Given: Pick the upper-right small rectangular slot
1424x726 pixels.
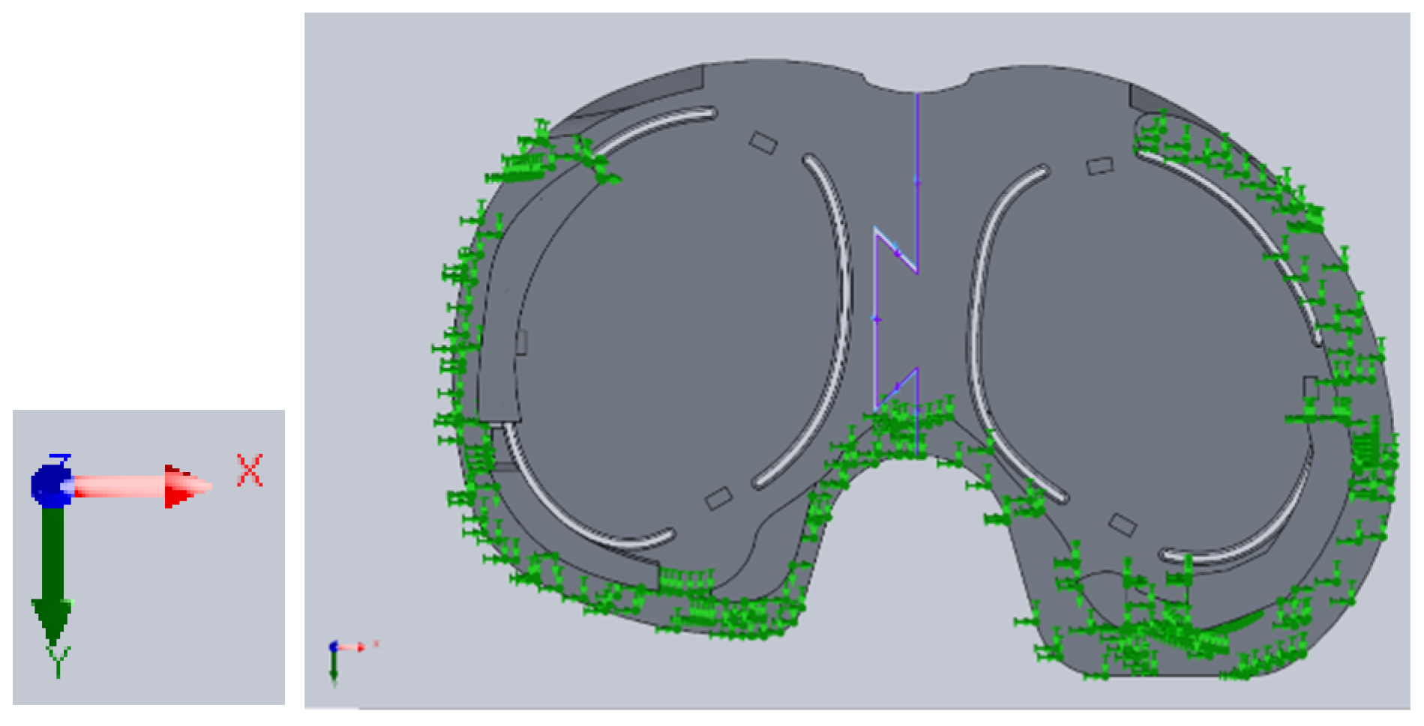Looking at the screenshot, I should [1099, 166].
